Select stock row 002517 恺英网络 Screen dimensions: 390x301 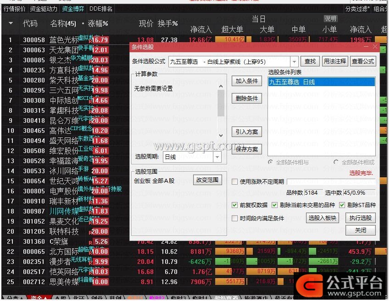point(194,272)
